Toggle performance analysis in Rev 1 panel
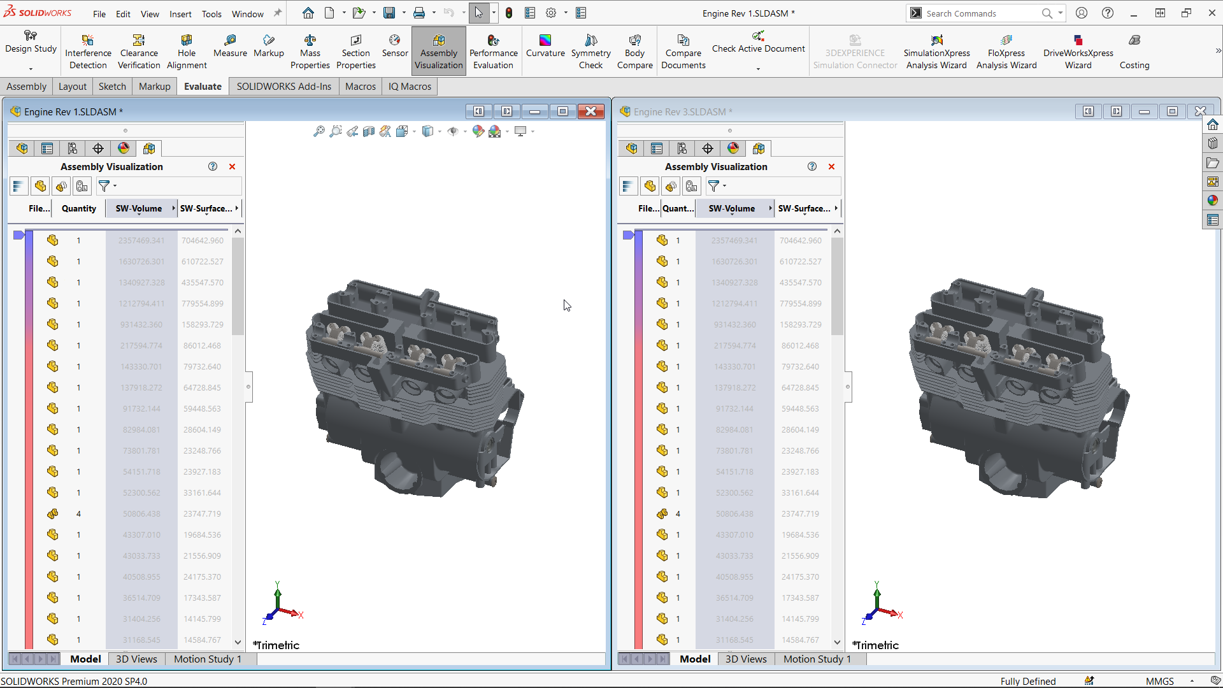 (82, 186)
